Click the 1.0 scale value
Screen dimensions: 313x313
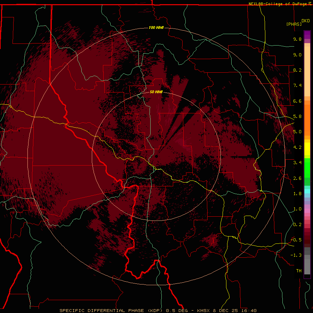pyautogui.click(x=297, y=209)
